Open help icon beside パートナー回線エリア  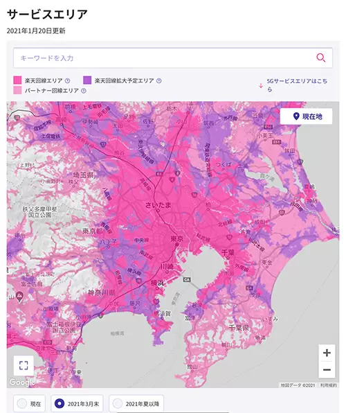[x=84, y=91]
